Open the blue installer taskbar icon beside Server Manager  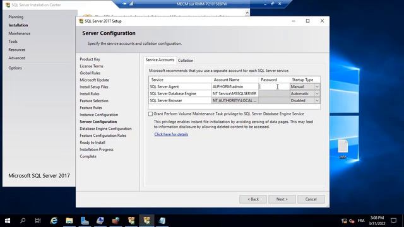click(100, 221)
